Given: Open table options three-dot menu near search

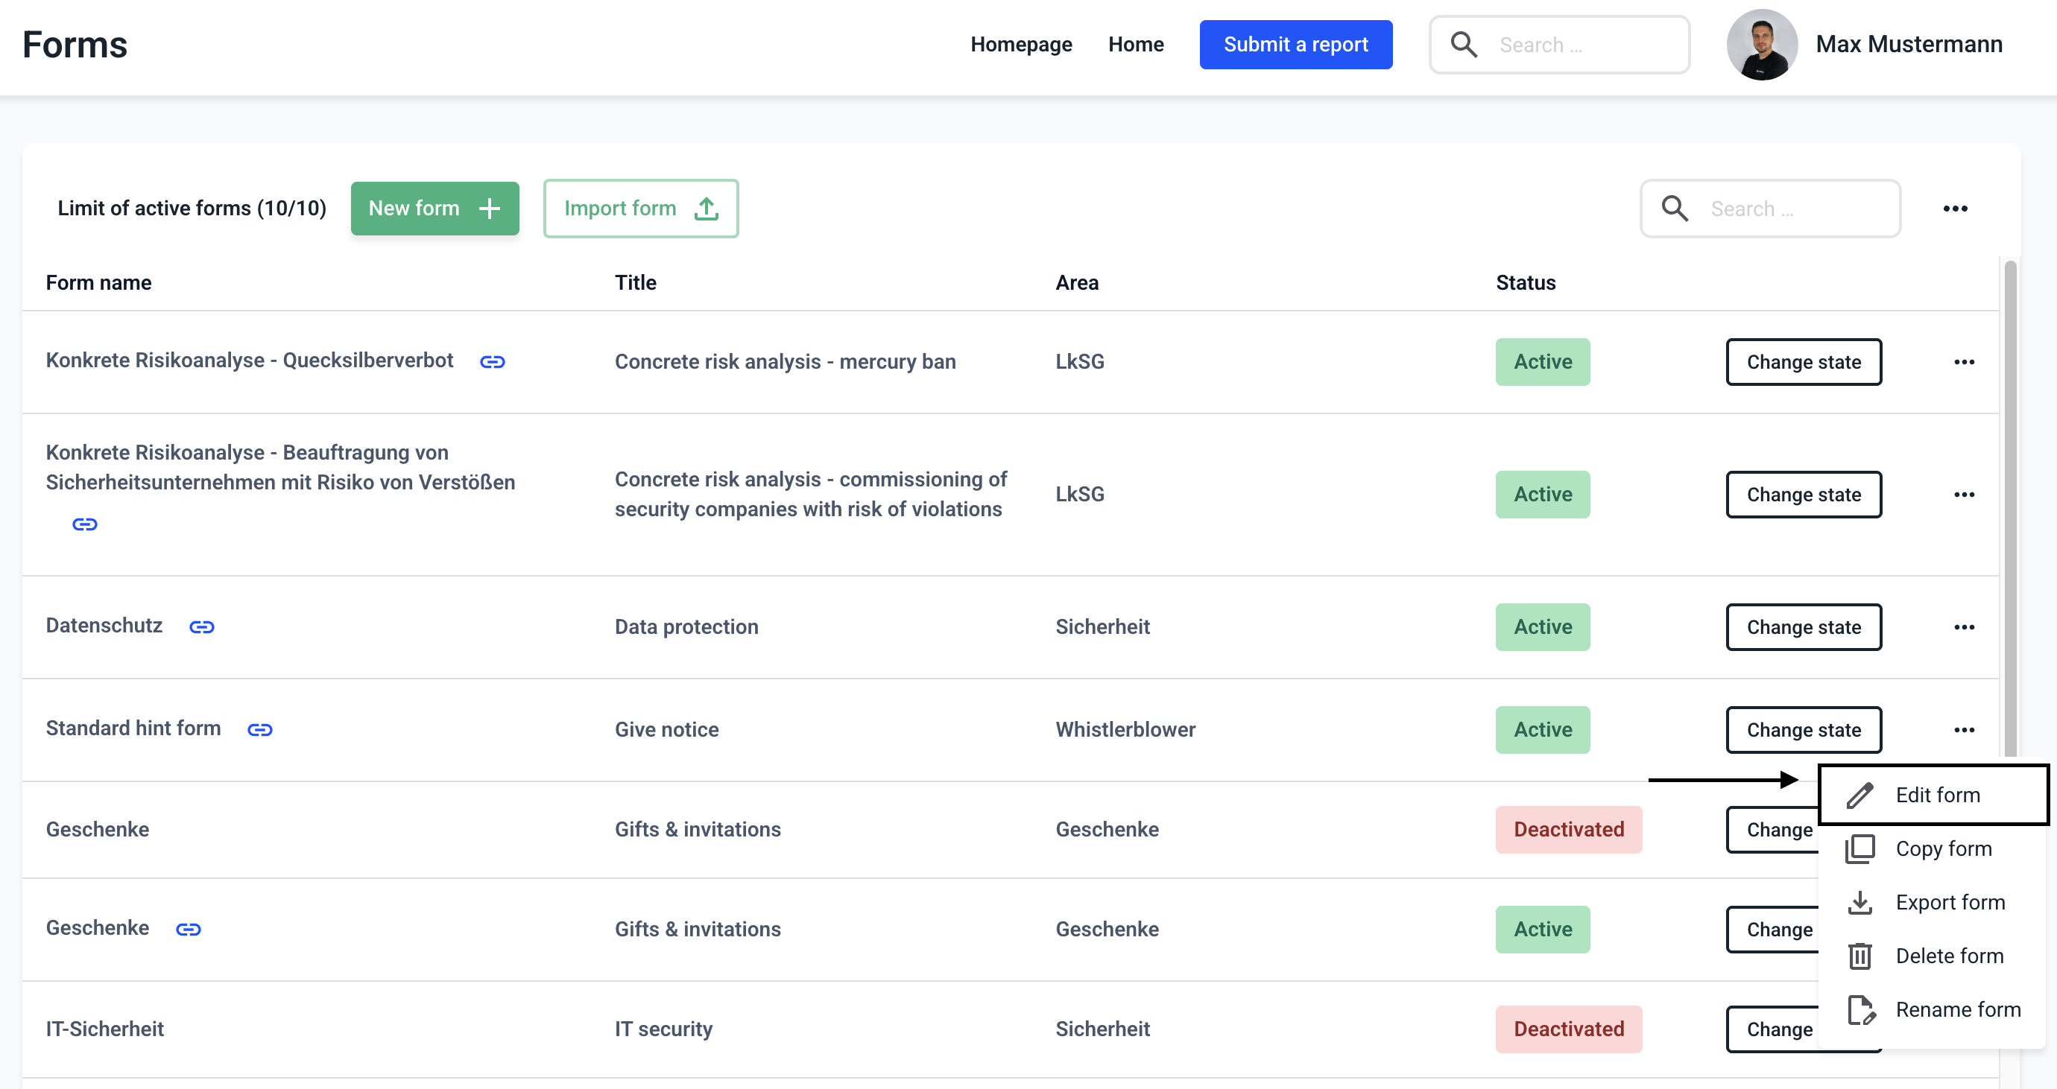Looking at the screenshot, I should [x=1955, y=209].
